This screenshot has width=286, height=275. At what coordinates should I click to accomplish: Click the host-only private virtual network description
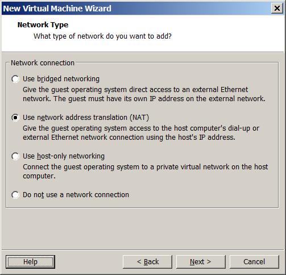pyautogui.click(x=146, y=172)
